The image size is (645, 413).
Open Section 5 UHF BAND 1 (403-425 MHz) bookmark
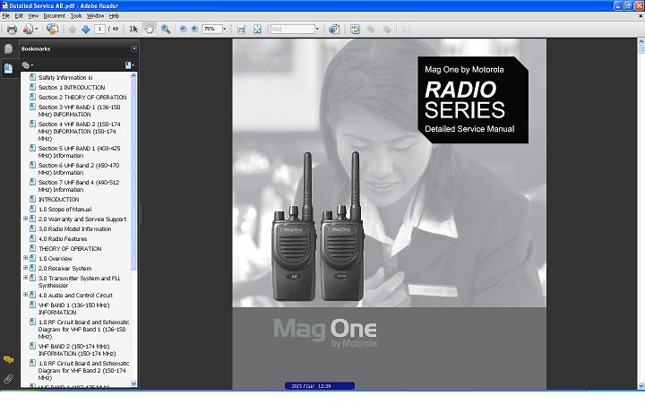pyautogui.click(x=80, y=151)
